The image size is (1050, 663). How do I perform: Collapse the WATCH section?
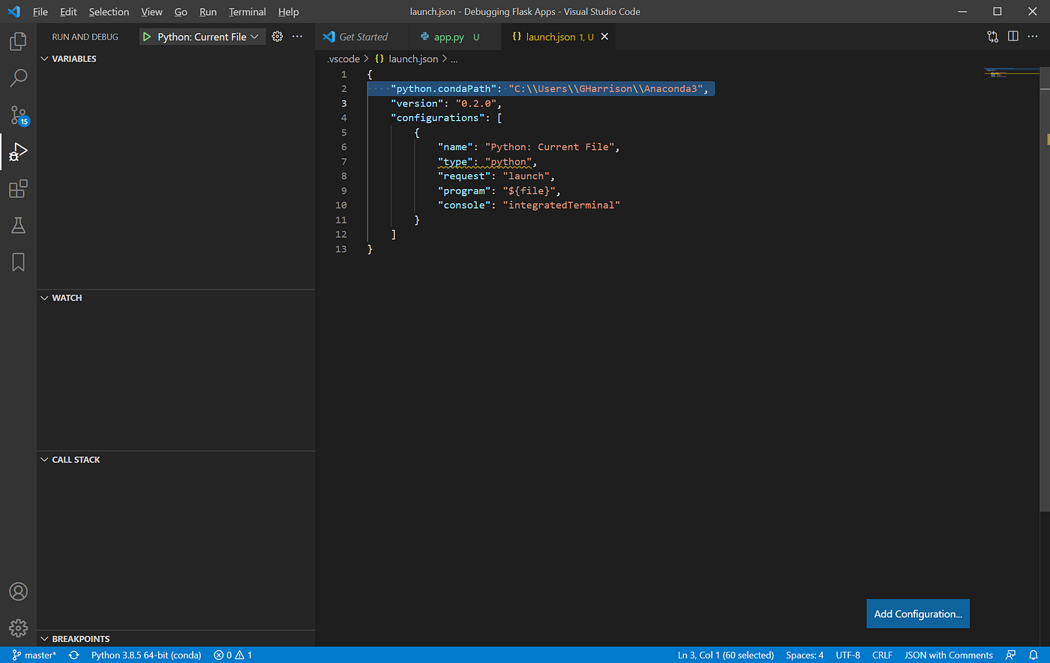pos(45,298)
